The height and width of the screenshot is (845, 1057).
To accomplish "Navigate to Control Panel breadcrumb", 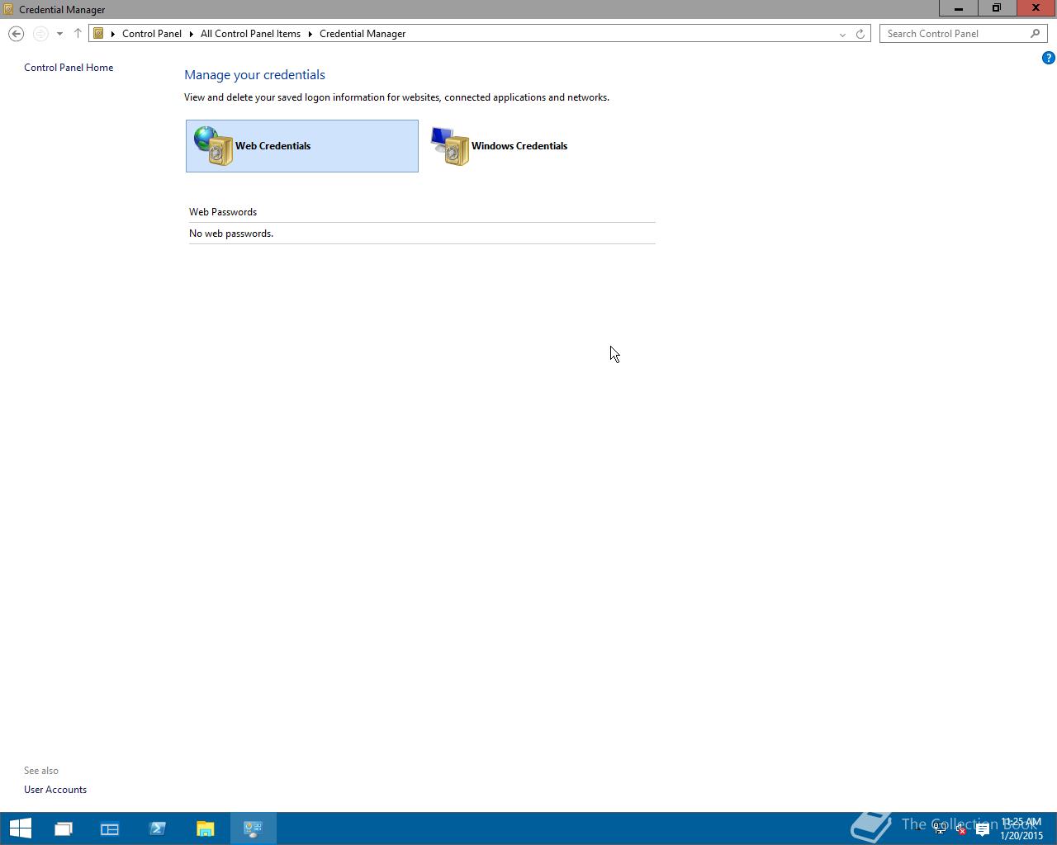I will click(x=152, y=34).
